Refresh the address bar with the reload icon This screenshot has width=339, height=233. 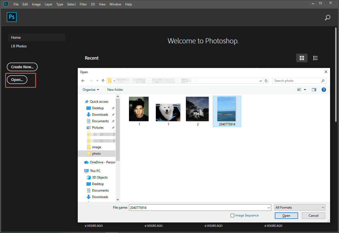coord(266,80)
